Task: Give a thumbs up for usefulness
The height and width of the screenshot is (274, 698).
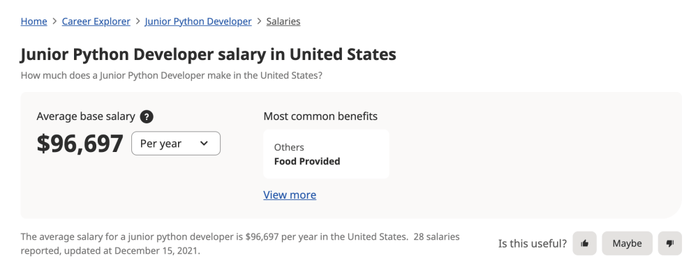Action: pos(584,243)
